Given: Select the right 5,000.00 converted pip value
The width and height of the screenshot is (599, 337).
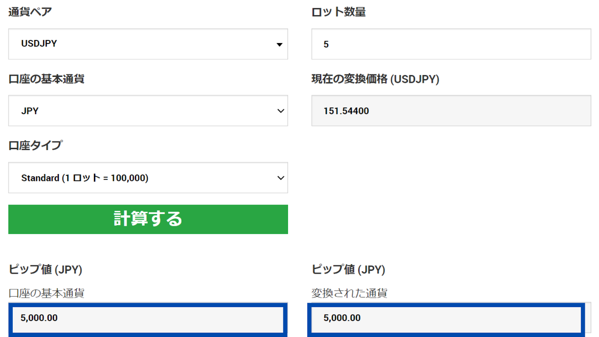Looking at the screenshot, I should pos(446,318).
